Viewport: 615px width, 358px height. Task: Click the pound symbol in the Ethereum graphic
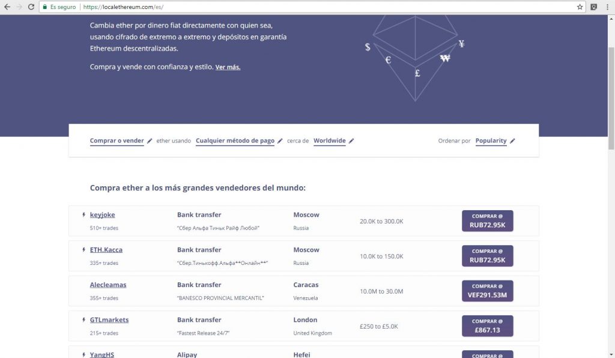[x=418, y=73]
